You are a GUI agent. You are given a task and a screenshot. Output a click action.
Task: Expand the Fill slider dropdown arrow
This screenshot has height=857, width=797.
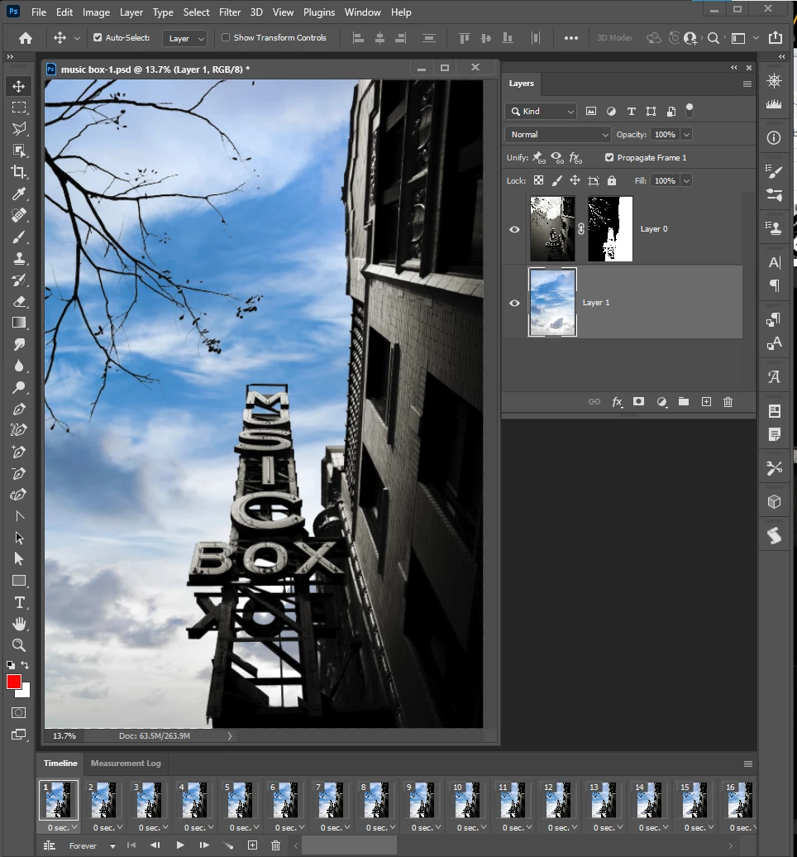click(687, 181)
